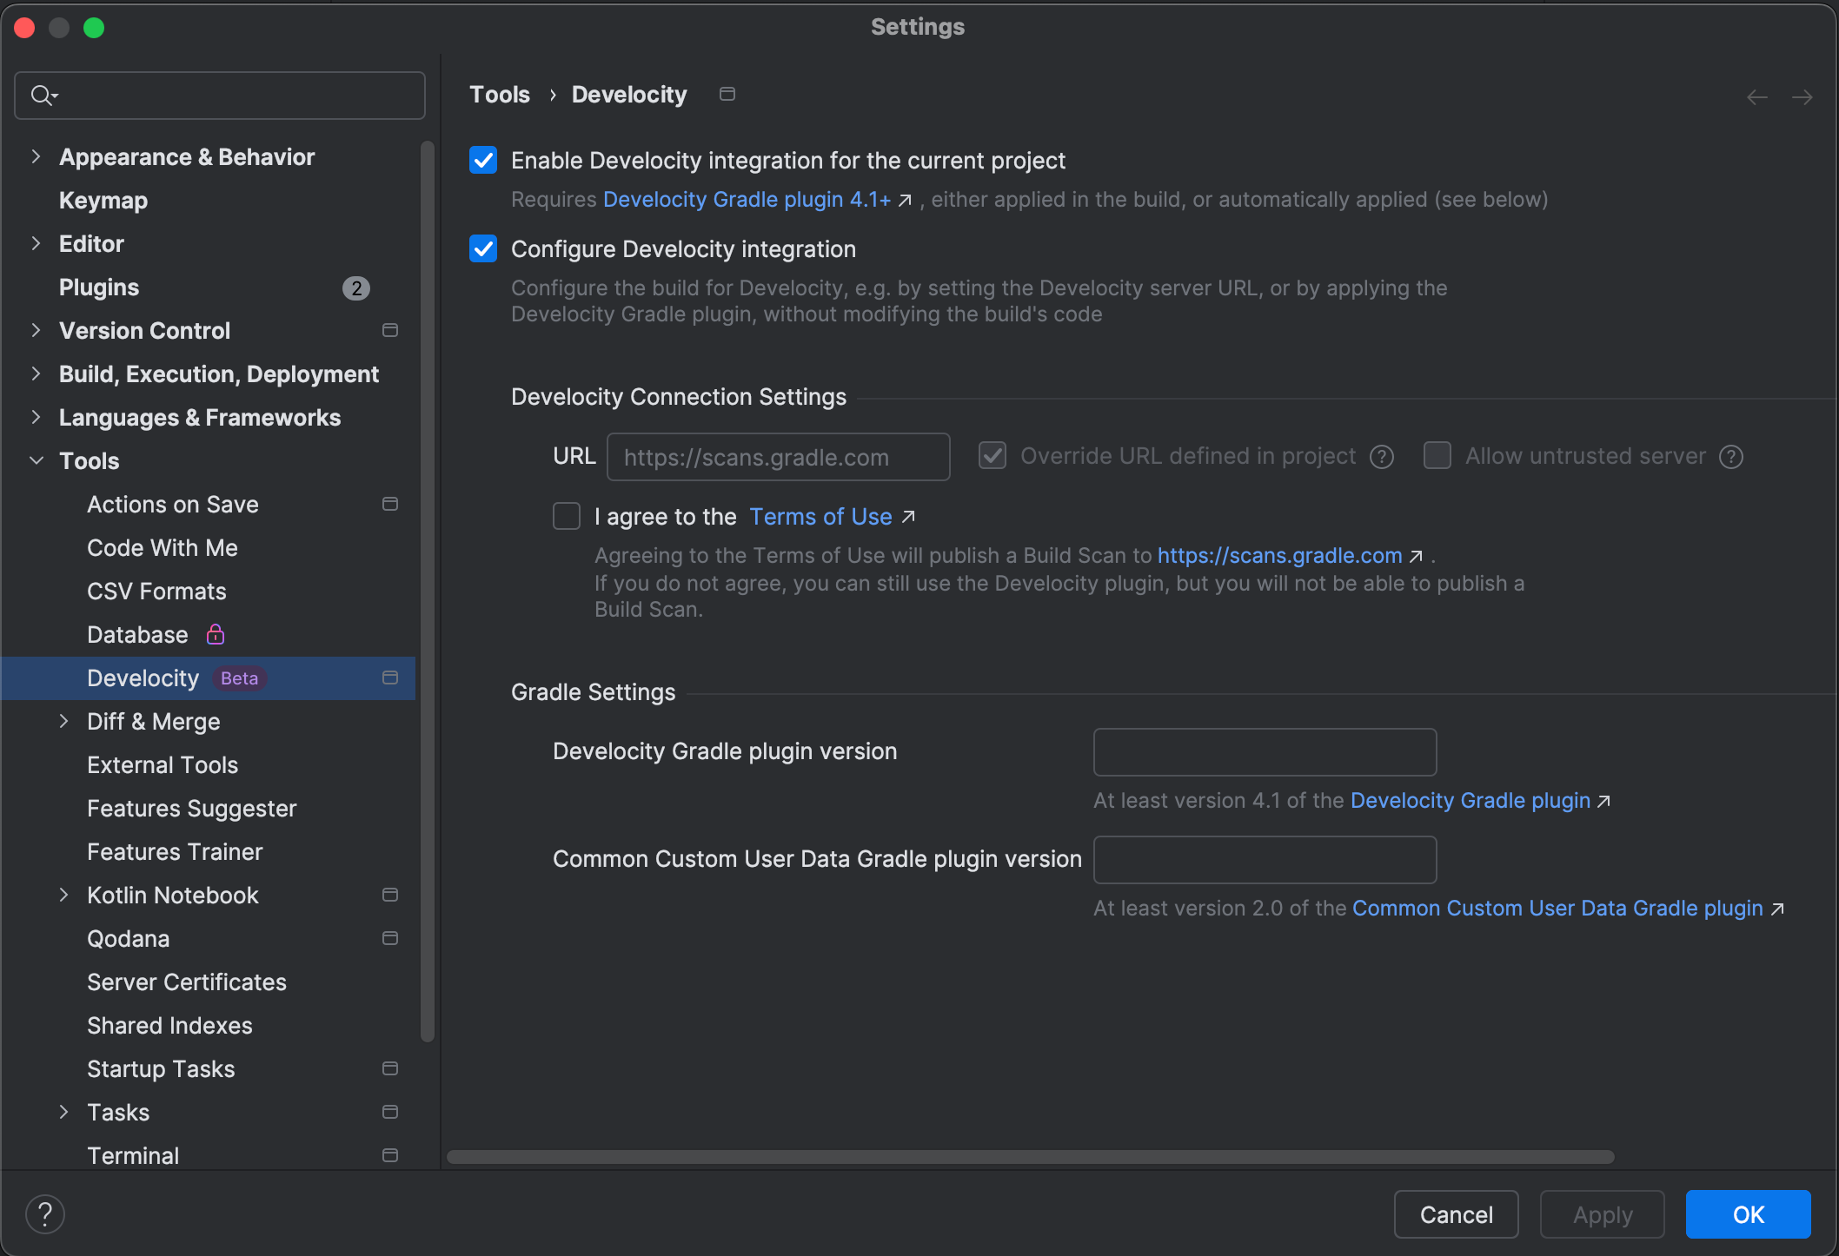Open https://scans.gradle.com link in description
Screen dimensions: 1839x1256
[x=1280, y=556]
